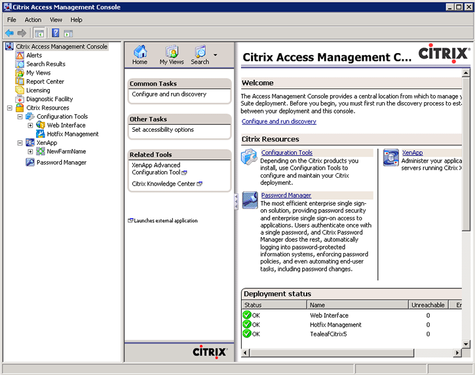The image size is (475, 375).
Task: Collapse the XenApp tree node
Action: tap(20, 143)
